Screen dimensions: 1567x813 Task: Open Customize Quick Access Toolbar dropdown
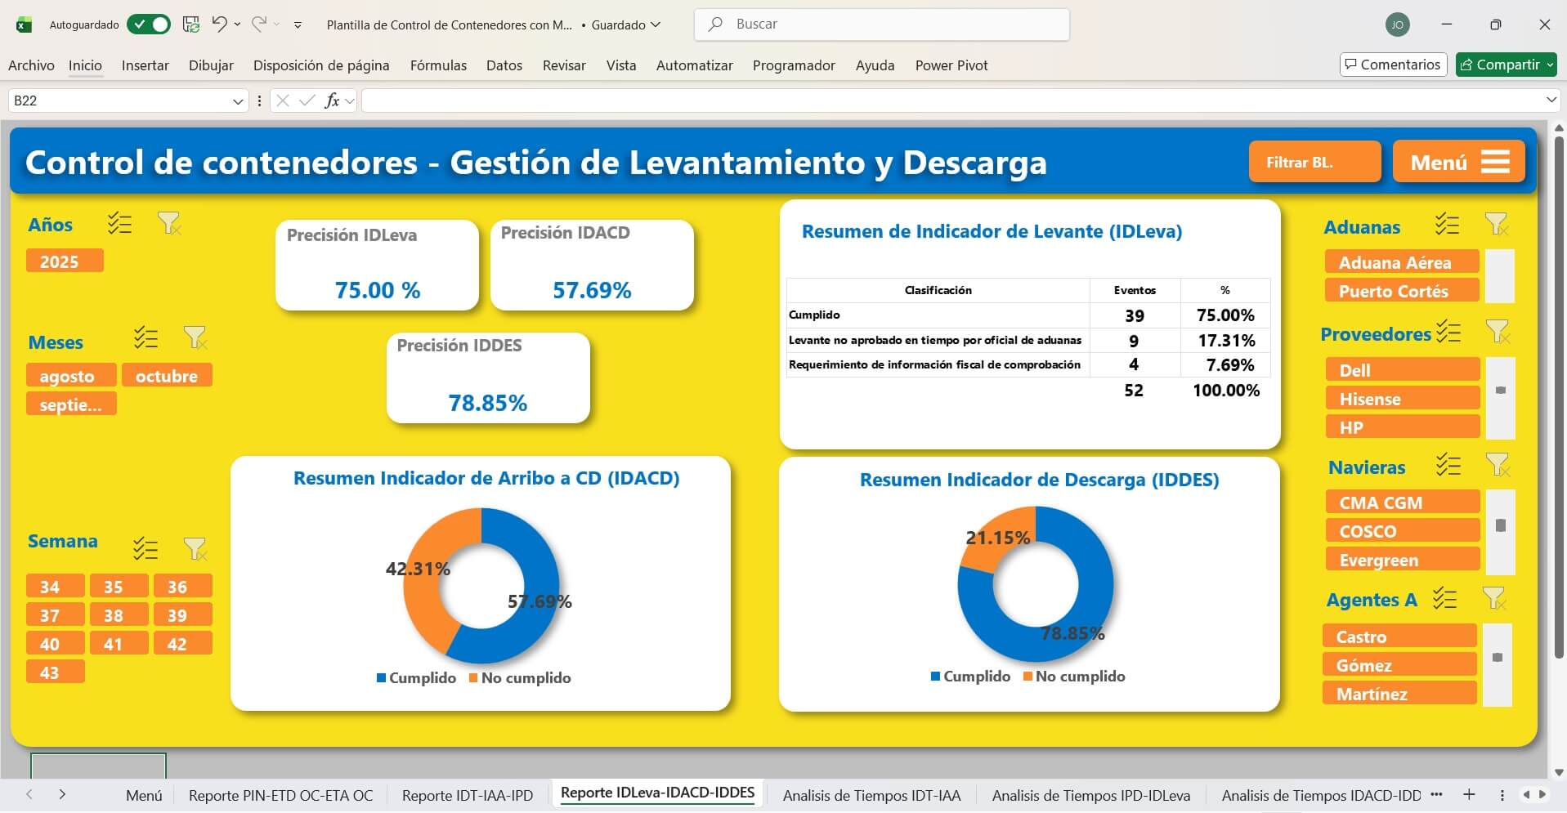coord(298,25)
